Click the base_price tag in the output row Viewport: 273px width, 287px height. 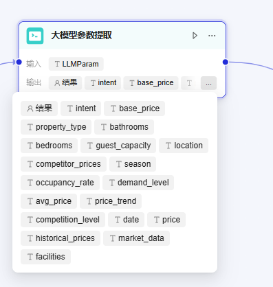(151, 83)
